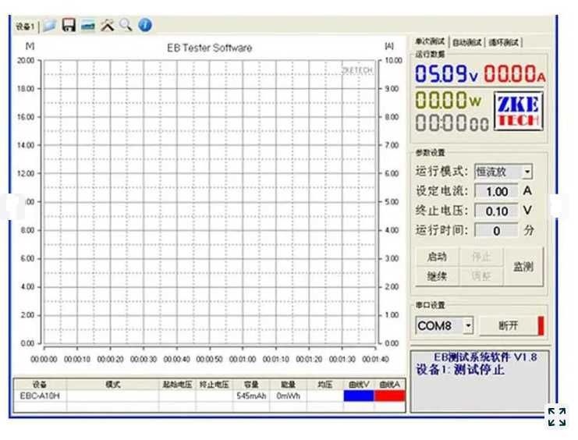Click the 设备1: 测试停止 status message
Viewport: 578px width, 440px height.
tap(459, 369)
